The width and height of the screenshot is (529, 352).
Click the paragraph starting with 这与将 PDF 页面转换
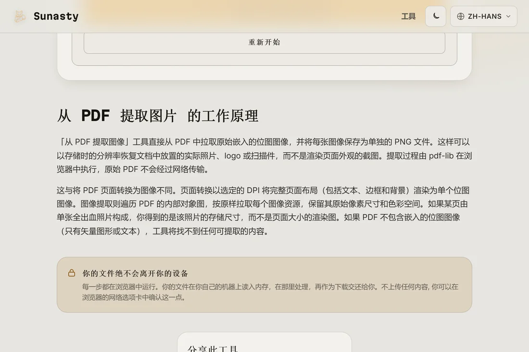(264, 210)
